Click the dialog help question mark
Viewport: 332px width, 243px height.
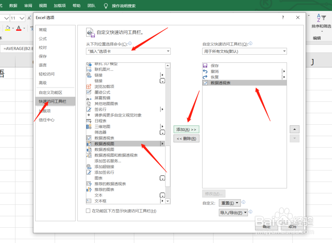click(x=283, y=18)
